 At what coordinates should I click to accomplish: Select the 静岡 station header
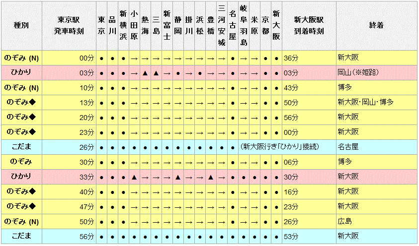pyautogui.click(x=178, y=26)
